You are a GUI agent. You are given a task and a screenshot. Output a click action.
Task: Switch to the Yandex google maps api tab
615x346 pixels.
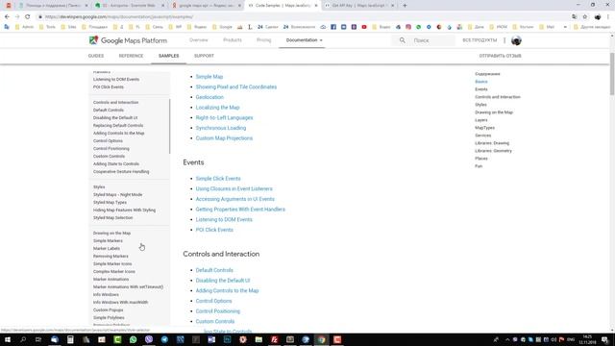[208, 6]
